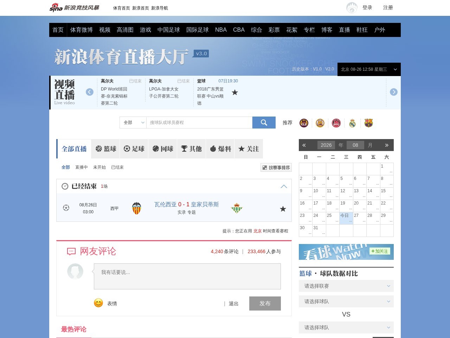Click the smiley 表情 emoji icon
Image resolution: width=450 pixels, height=338 pixels.
[98, 303]
